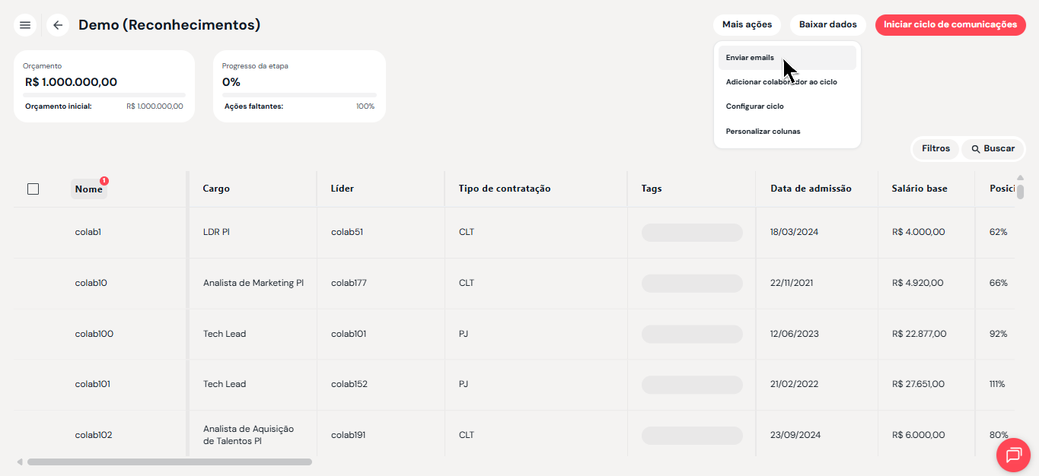The height and width of the screenshot is (476, 1039).
Task: Click the red notification badge on Nome
Action: 104,181
